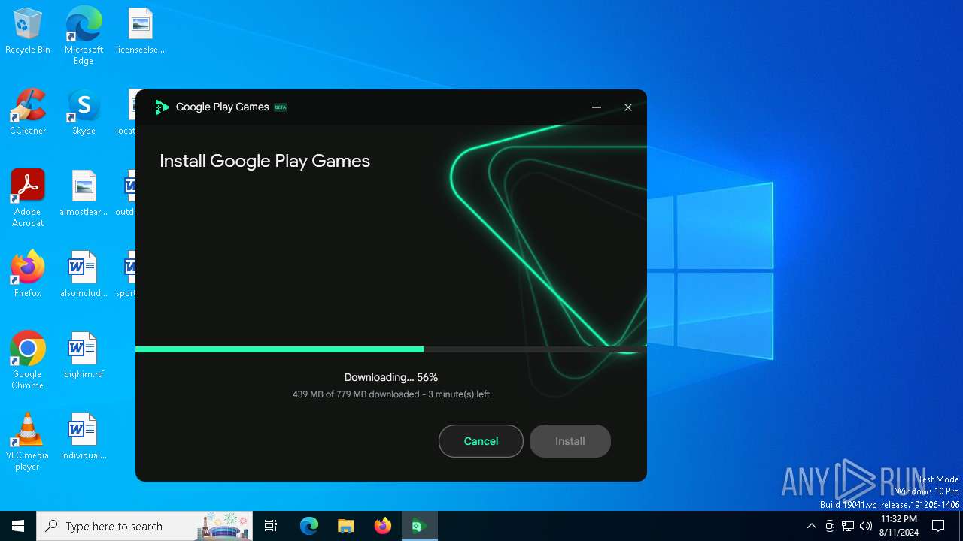The width and height of the screenshot is (963, 541).
Task: Click the taskbar search box
Action: pos(144,526)
